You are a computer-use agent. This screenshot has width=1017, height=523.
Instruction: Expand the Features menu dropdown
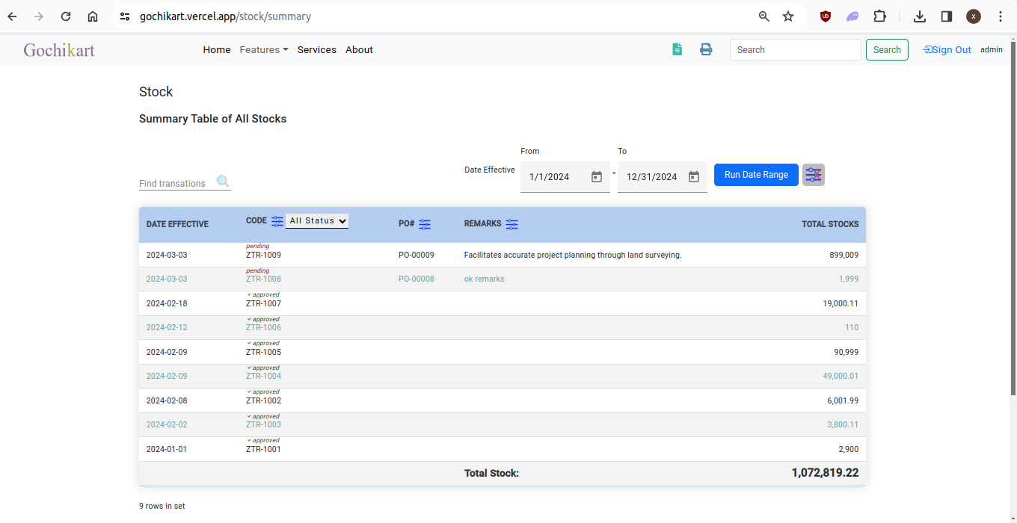[x=264, y=50]
